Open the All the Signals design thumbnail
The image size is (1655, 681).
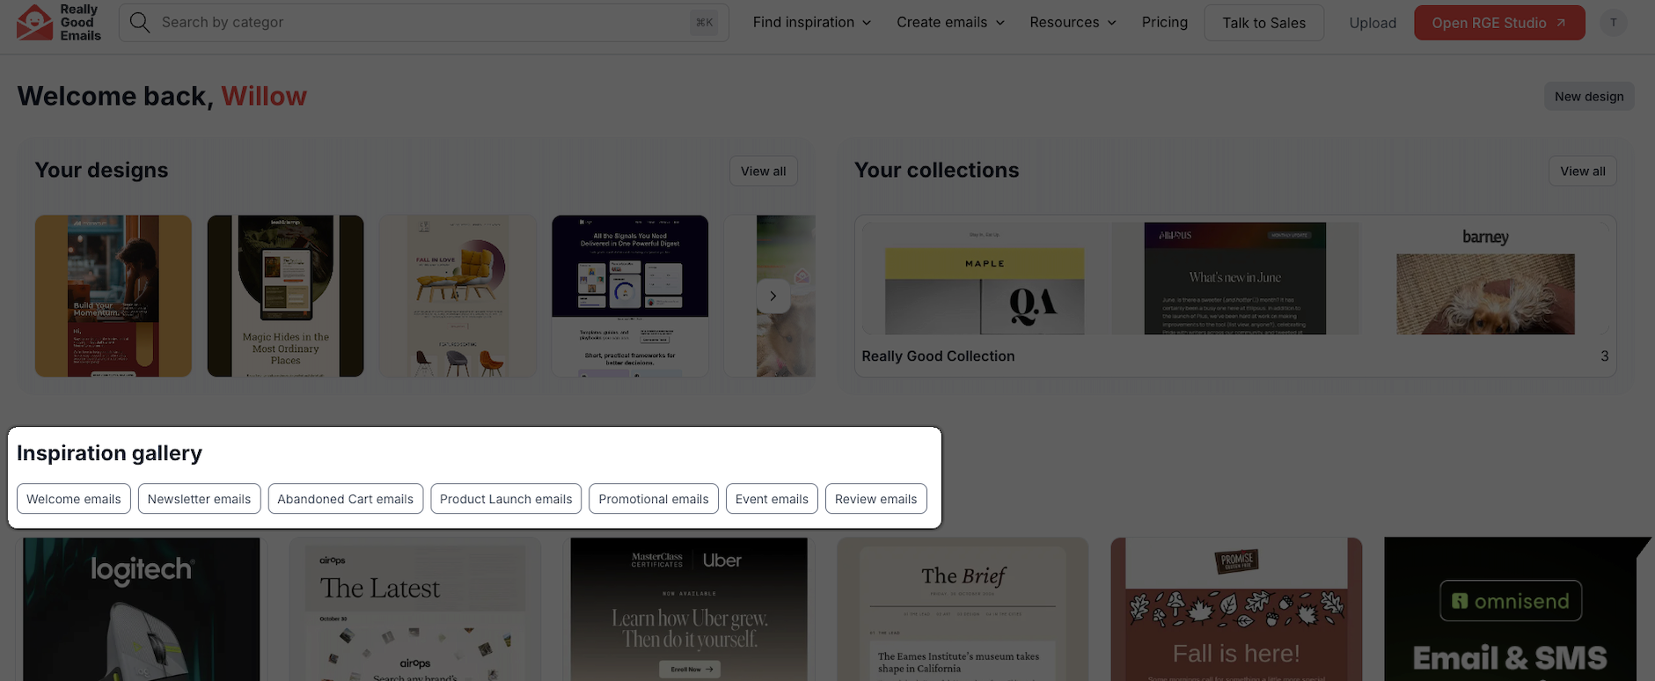(x=630, y=296)
